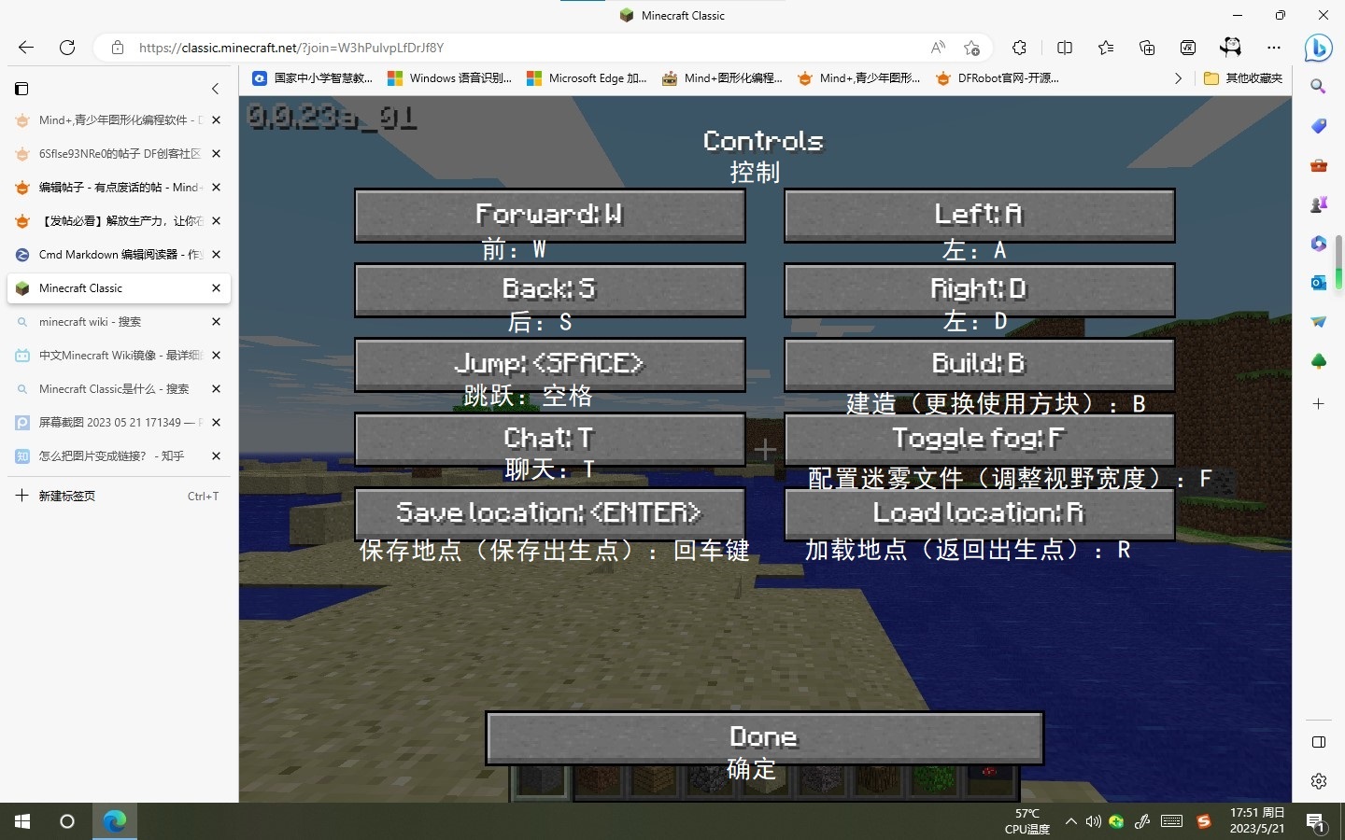This screenshot has height=840, width=1345.
Task: Open the Tools briefcase icon in sidebar
Action: 1318,165
